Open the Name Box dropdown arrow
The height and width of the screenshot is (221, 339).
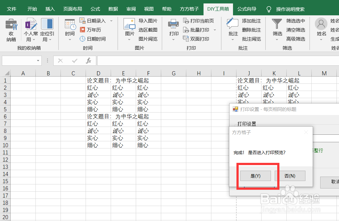(x=38, y=61)
